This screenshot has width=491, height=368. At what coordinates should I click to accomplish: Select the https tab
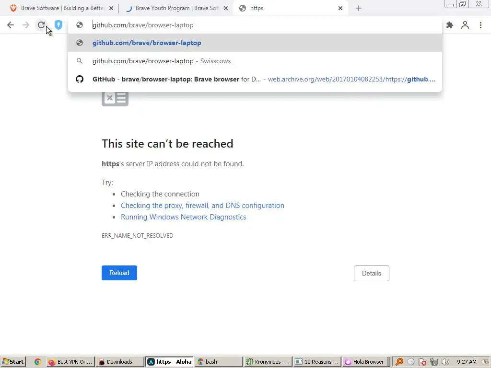tap(291, 8)
